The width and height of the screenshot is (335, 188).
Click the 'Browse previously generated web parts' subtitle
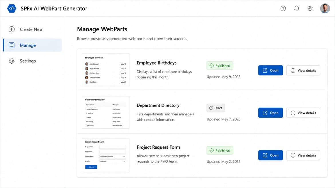pos(132,39)
